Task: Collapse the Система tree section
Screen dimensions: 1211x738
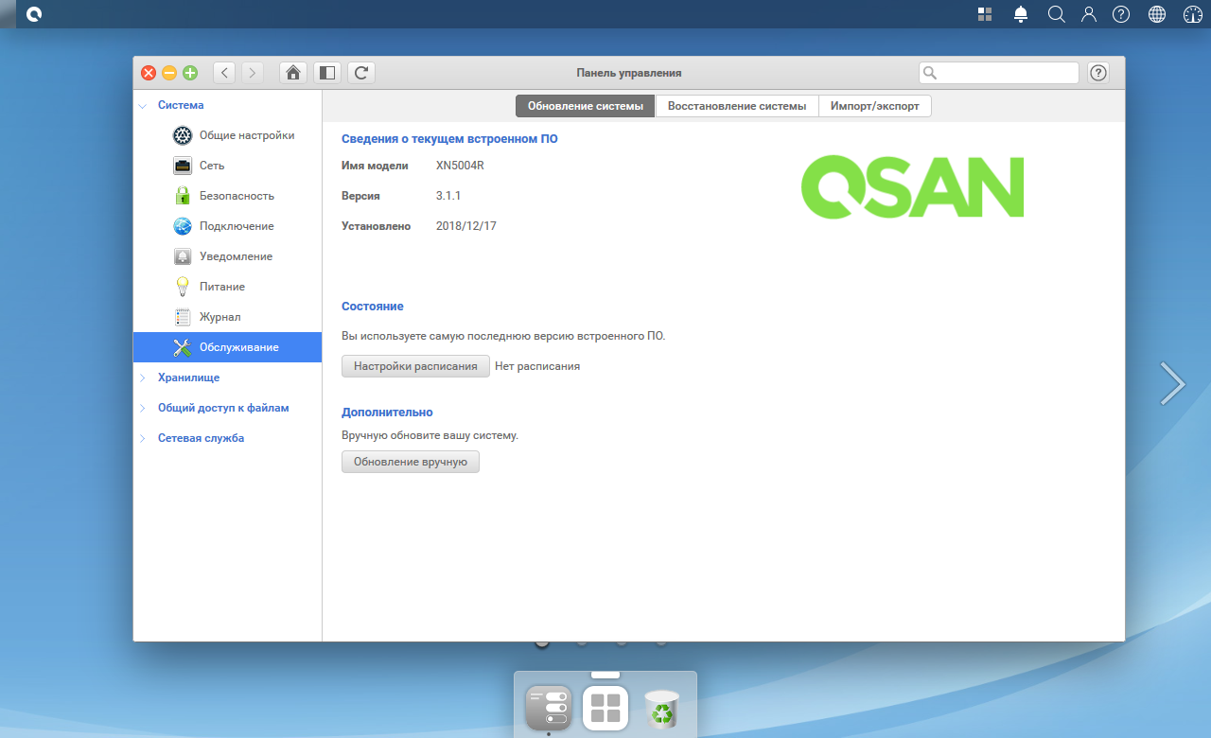Action: tap(143, 105)
